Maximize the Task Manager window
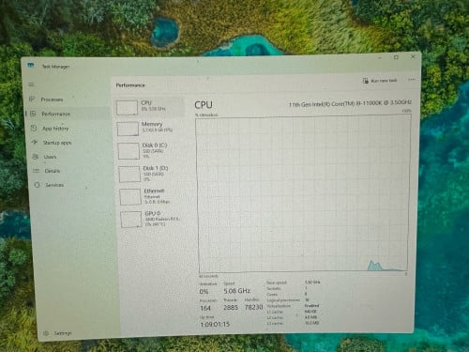Screen dimensions: 469x352 (x=396, y=57)
